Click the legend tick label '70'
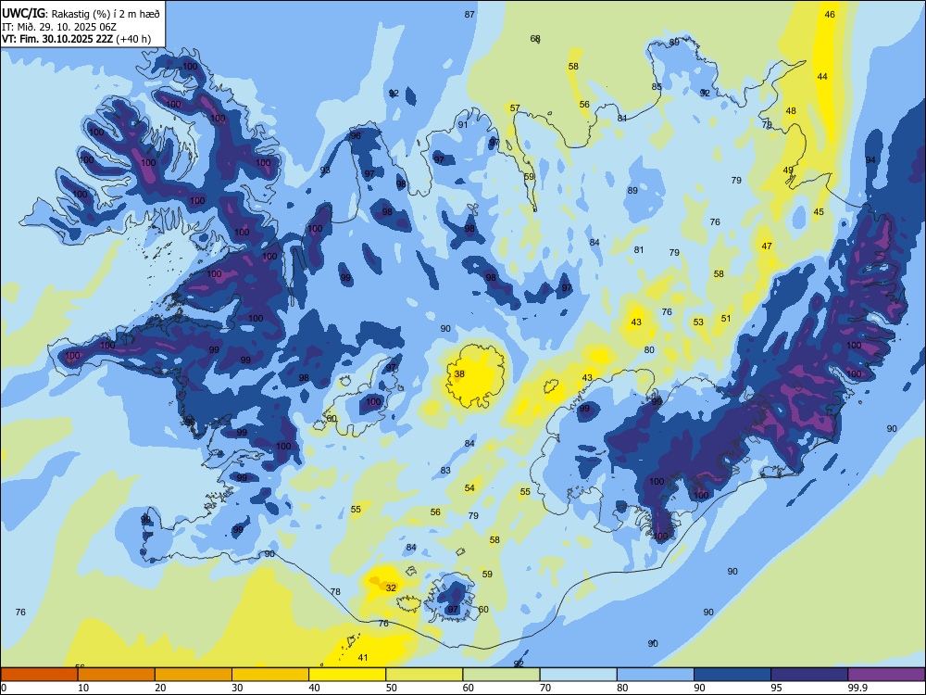 (x=545, y=688)
